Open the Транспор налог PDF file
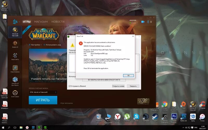 click(x=4, y=94)
